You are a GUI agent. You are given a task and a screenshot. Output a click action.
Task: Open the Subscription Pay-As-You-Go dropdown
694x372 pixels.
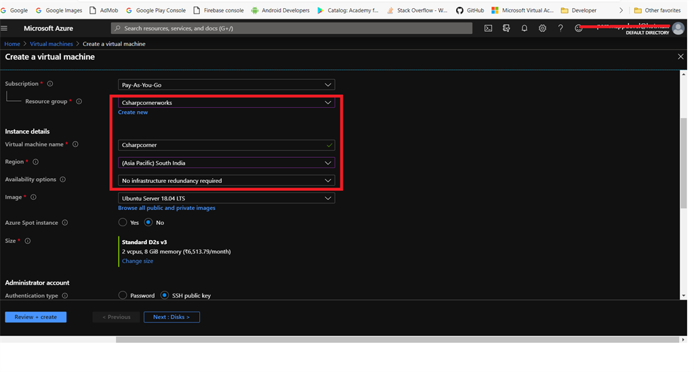(226, 85)
